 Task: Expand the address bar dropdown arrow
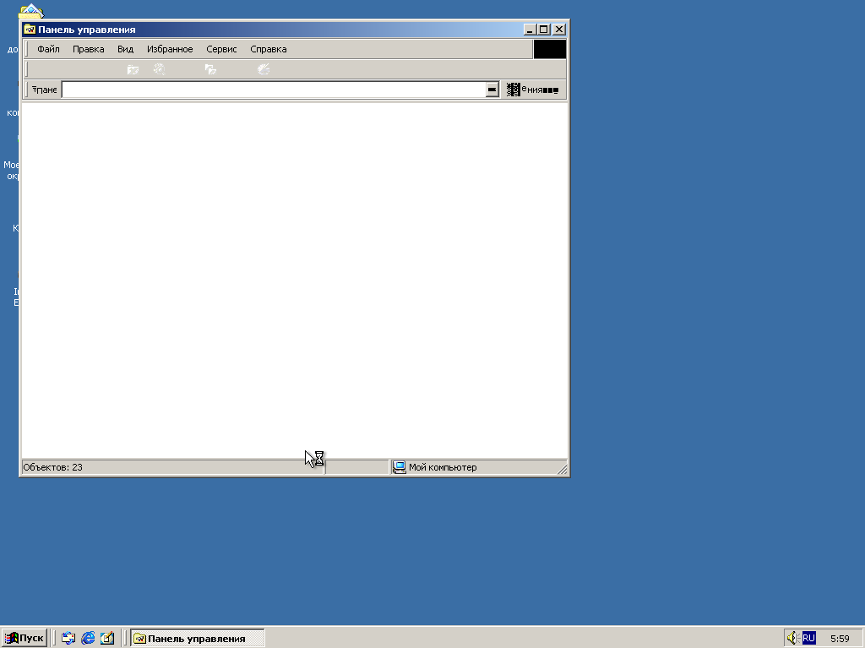[x=492, y=90]
